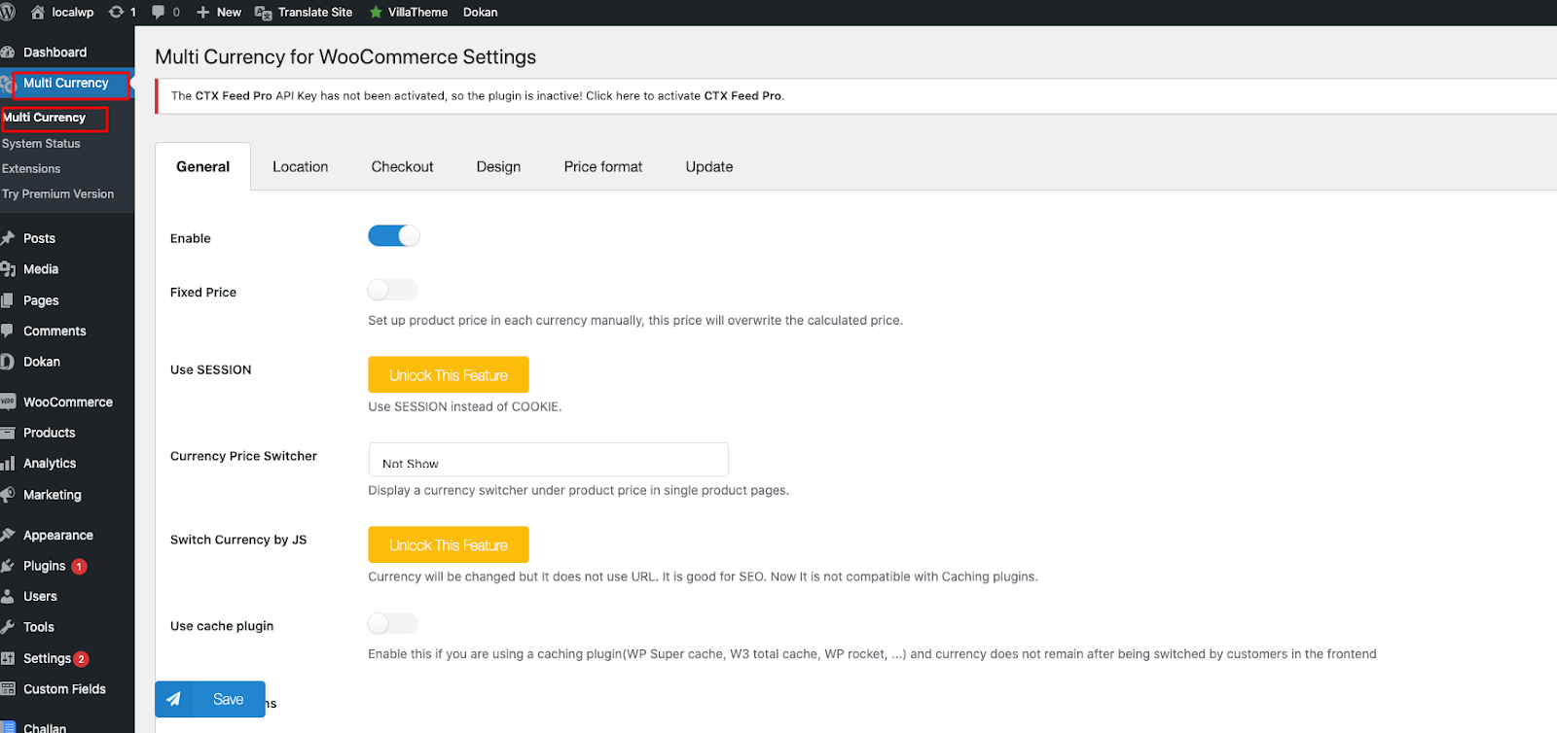Switch to the Location tab

pyautogui.click(x=300, y=167)
